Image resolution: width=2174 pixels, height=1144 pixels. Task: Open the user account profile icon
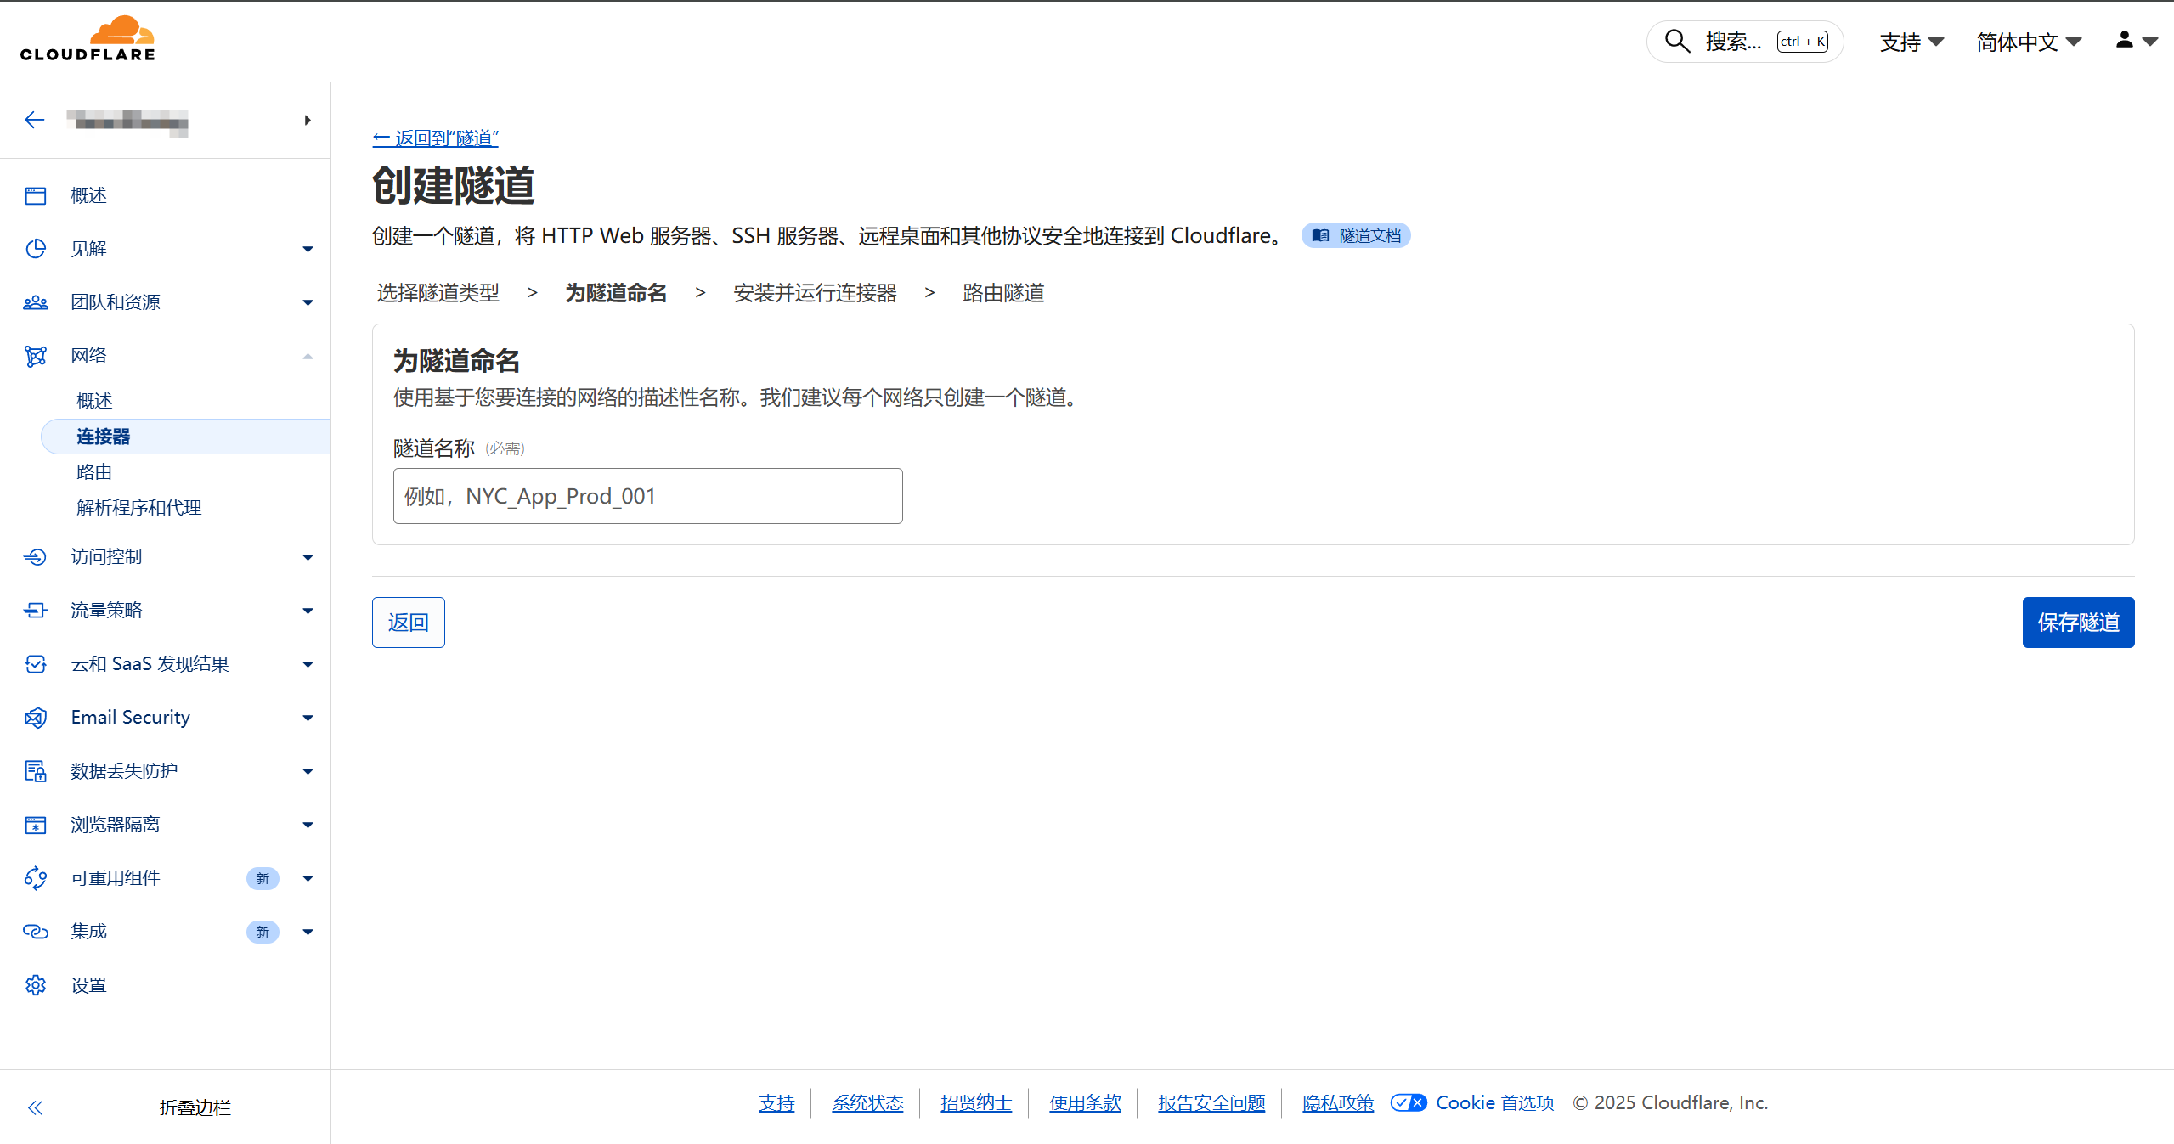pyautogui.click(x=2125, y=40)
